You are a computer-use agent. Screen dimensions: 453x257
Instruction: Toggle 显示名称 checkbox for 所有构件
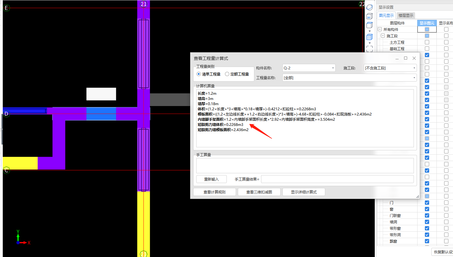pos(446,29)
